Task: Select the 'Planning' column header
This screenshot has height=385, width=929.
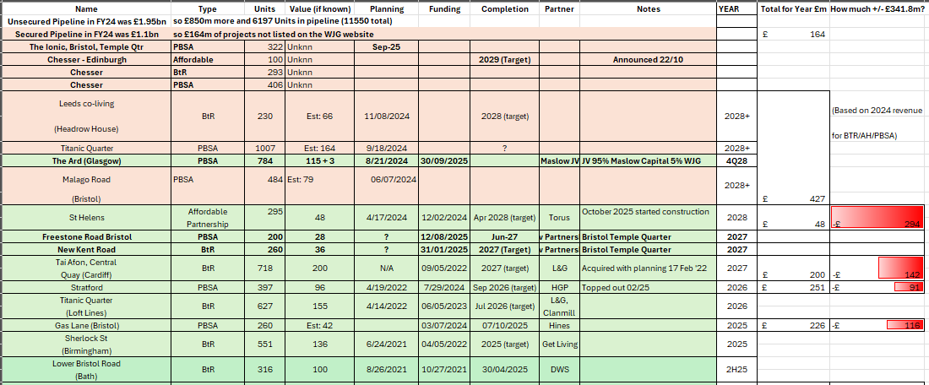Action: [387, 9]
